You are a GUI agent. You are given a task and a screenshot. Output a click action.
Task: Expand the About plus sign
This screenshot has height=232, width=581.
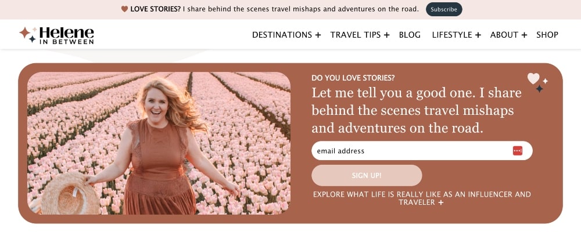point(524,35)
